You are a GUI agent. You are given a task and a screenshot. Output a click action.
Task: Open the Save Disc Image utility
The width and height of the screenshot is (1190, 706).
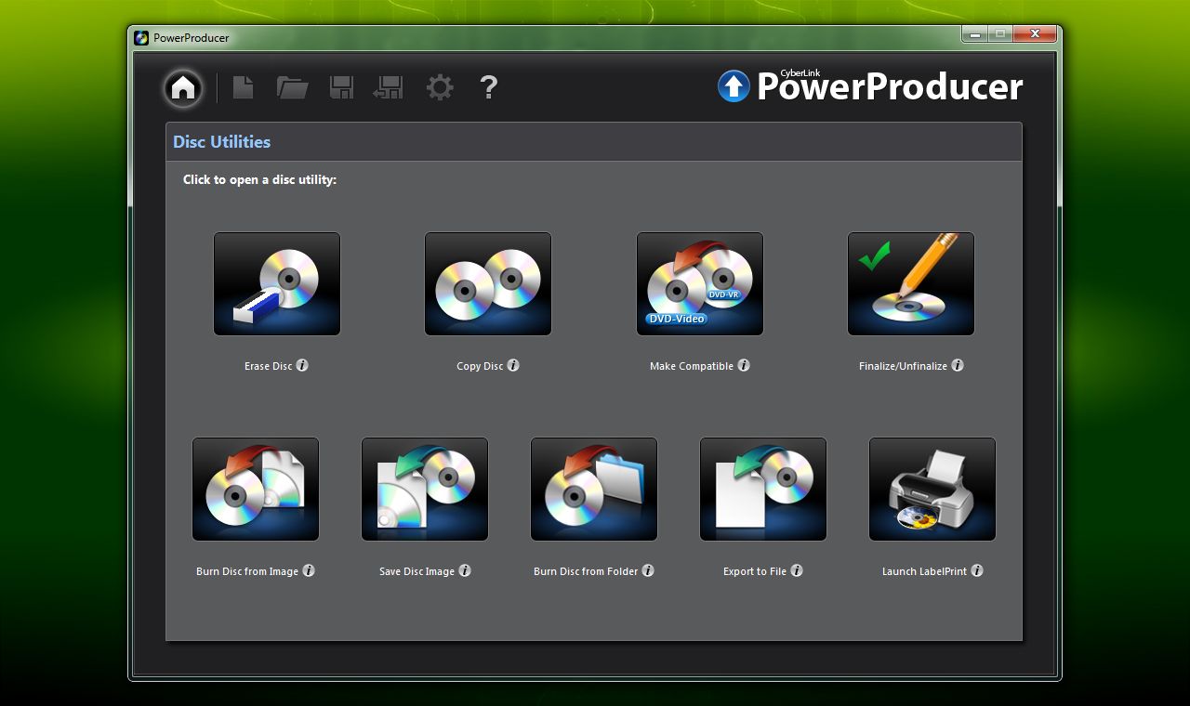[425, 490]
